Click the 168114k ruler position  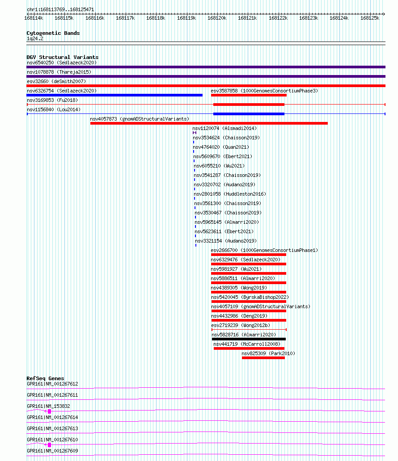pos(34,18)
